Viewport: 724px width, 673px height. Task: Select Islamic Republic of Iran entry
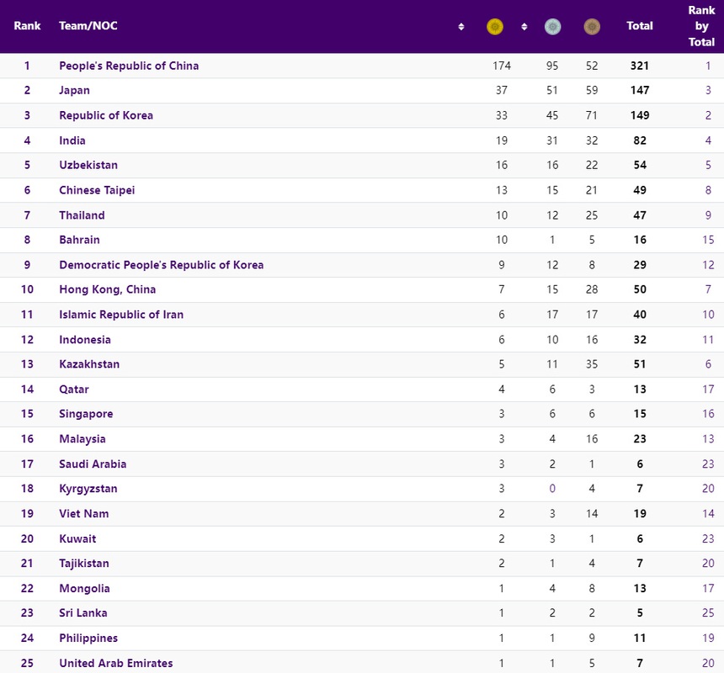point(121,315)
